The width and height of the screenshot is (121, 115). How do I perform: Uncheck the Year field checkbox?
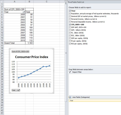(70, 11)
